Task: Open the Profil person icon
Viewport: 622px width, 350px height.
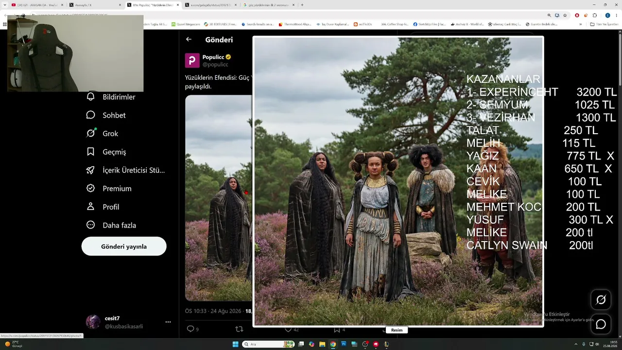Action: coord(90,207)
